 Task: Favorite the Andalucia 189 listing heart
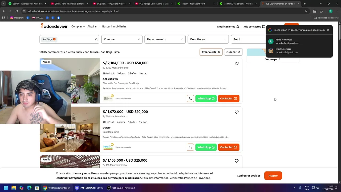click(237, 63)
